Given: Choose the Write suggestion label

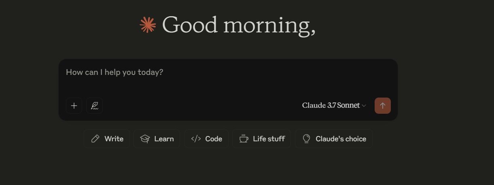Looking at the screenshot, I should (114, 139).
